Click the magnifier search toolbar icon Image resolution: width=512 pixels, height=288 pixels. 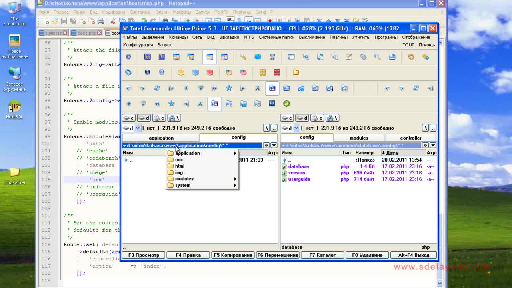[378, 57]
